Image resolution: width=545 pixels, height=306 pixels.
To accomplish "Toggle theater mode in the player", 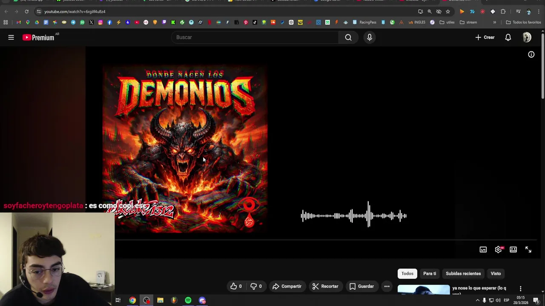I will click(x=513, y=249).
